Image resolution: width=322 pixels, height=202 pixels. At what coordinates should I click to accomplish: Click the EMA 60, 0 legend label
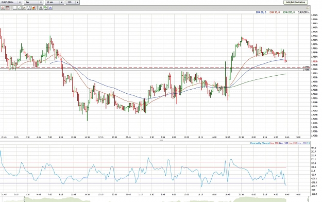(261, 12)
